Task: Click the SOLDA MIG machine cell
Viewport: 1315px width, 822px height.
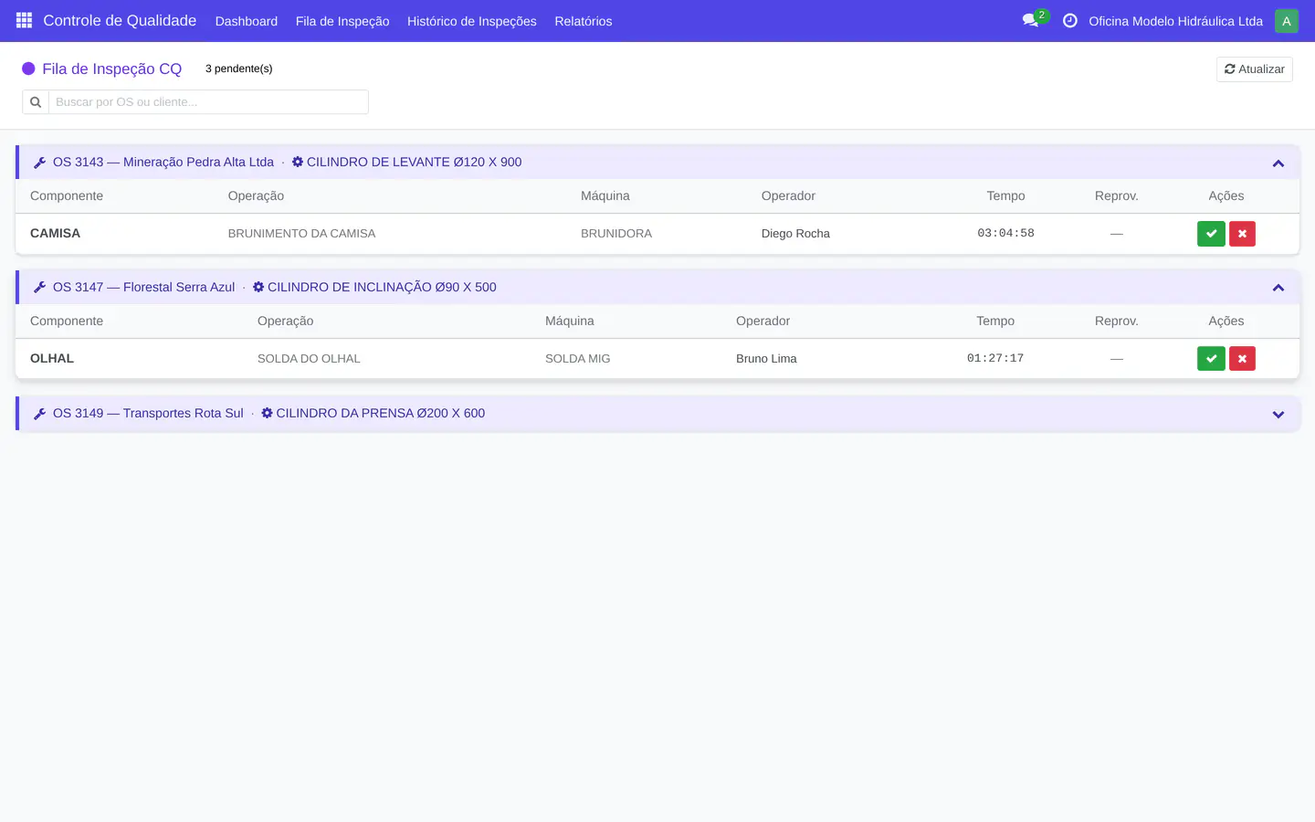Action: (578, 359)
